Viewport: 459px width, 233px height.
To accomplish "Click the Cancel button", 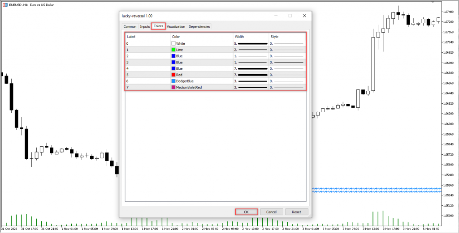I will click(x=271, y=212).
